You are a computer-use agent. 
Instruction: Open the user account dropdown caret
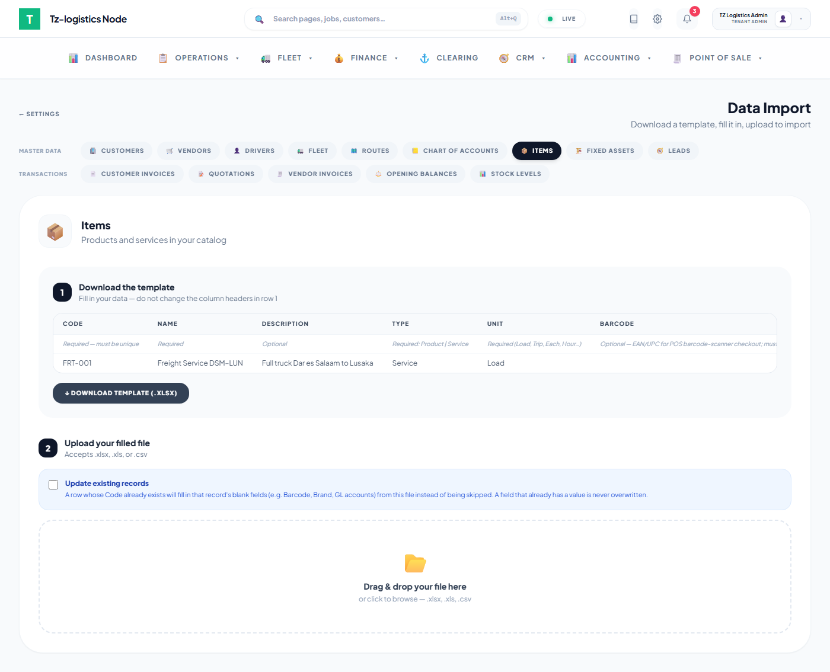click(x=801, y=19)
